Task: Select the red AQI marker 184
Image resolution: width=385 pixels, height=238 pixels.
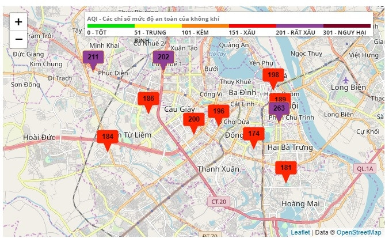Action: click(107, 137)
